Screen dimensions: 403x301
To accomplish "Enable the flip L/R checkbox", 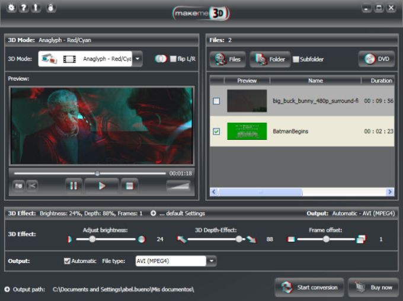I will 173,59.
